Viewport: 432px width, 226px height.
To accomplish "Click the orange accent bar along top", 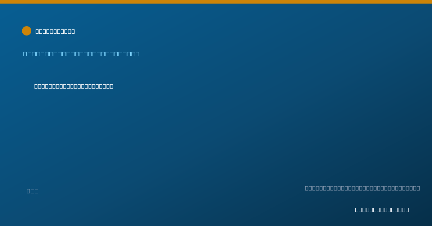I will (216, 2).
